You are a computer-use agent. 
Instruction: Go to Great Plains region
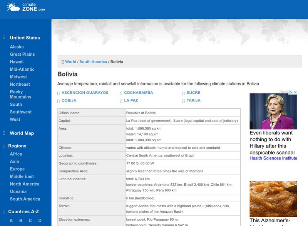coord(22,54)
